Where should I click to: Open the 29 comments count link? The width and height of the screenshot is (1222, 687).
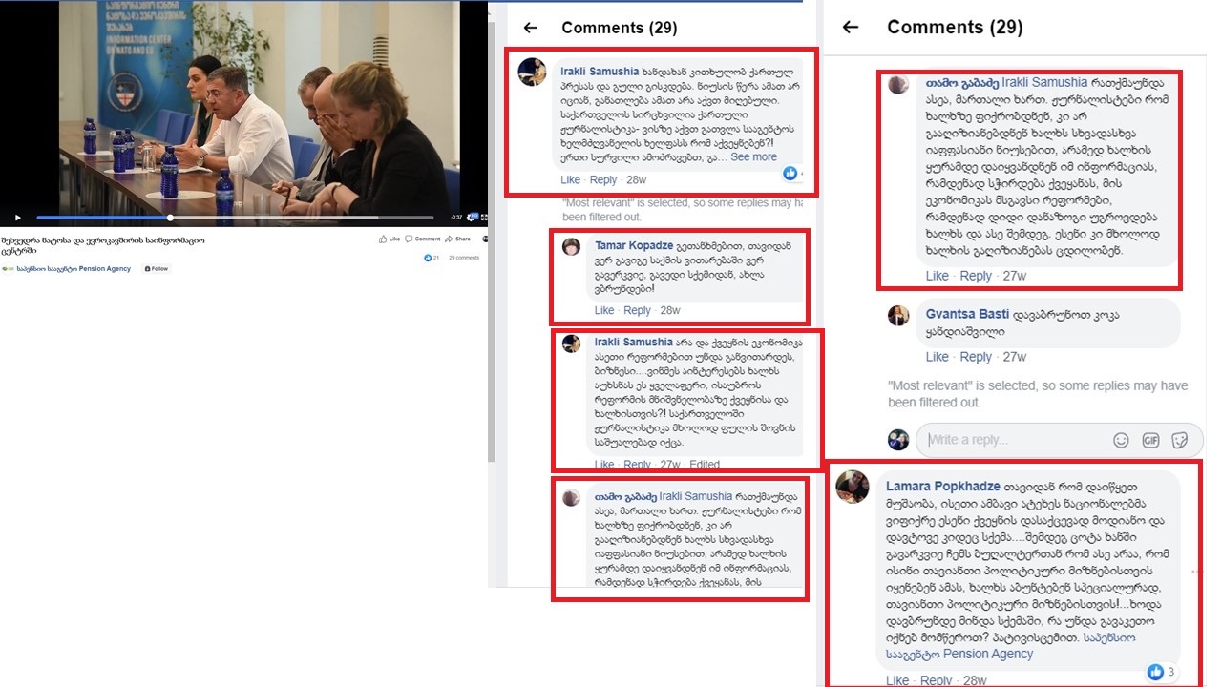click(464, 258)
